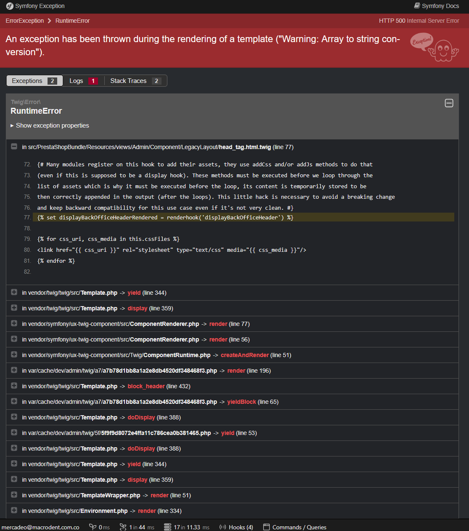Collapse the head_tag.html.twig trace with minus toggle

tap(14, 147)
